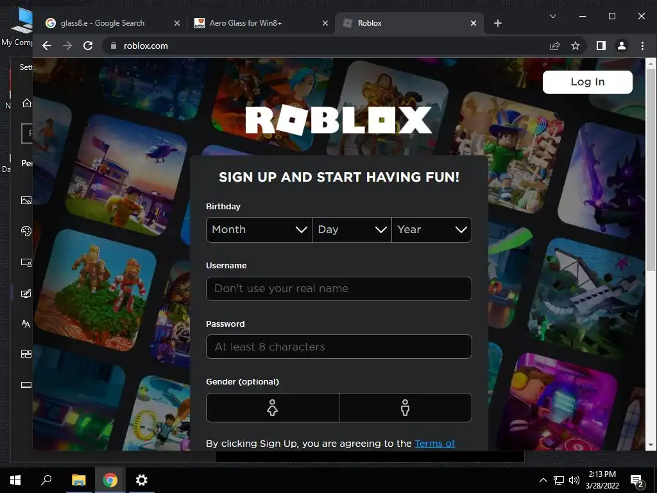This screenshot has height=493, width=657.
Task: Open the Day birthday dropdown
Action: coord(352,230)
